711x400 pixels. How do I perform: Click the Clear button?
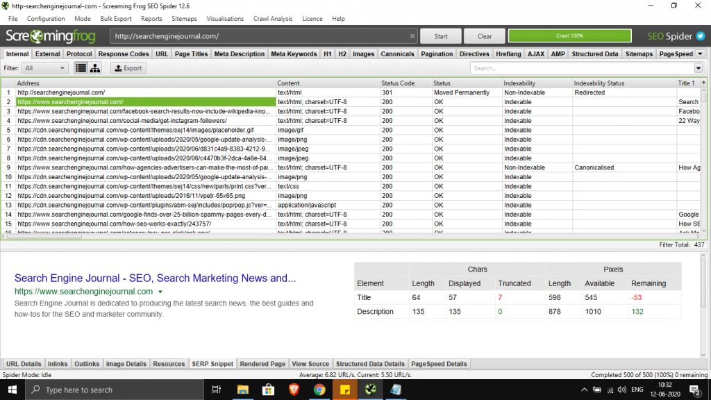[x=484, y=36]
